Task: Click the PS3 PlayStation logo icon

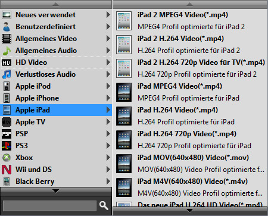Action: (7, 146)
